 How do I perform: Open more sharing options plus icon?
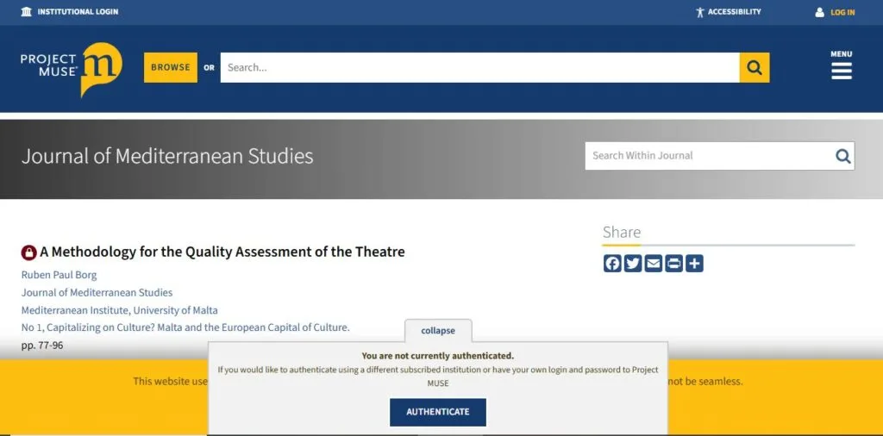click(x=694, y=264)
